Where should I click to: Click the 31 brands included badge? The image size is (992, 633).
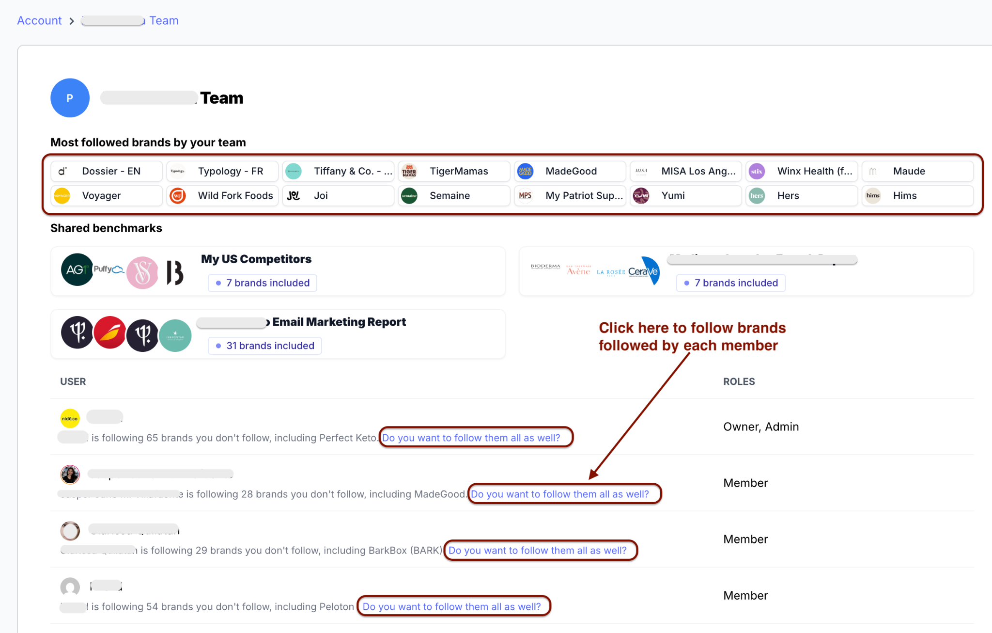pyautogui.click(x=265, y=346)
